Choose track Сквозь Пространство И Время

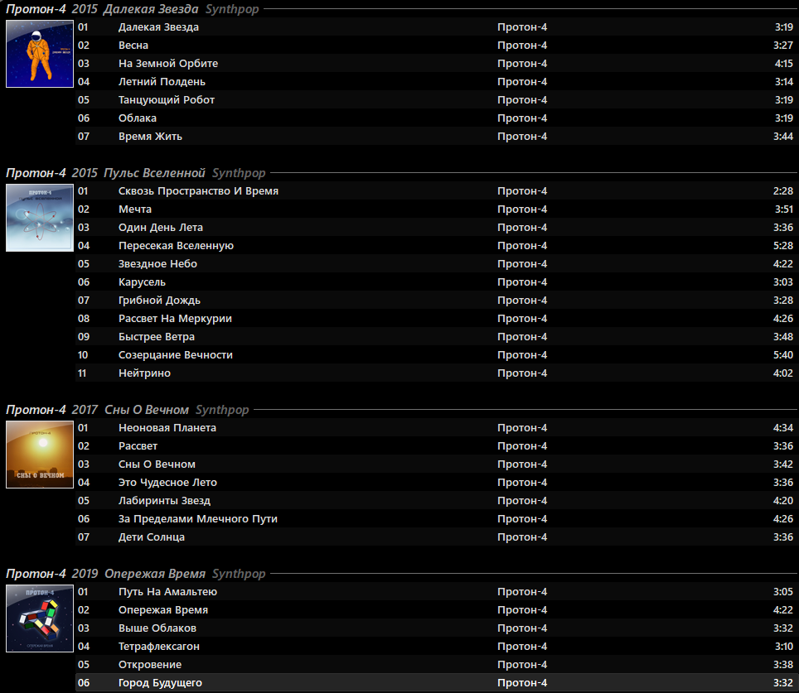pyautogui.click(x=198, y=191)
